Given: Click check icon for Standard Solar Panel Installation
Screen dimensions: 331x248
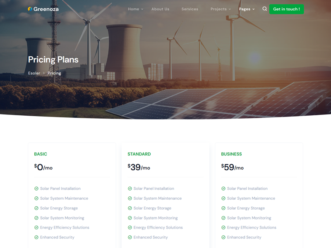Looking at the screenshot, I should 130,188.
